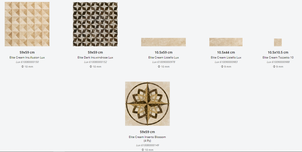
Task: Click the thickness icon under Tozzetto 10
Action: pyautogui.click(x=274, y=67)
